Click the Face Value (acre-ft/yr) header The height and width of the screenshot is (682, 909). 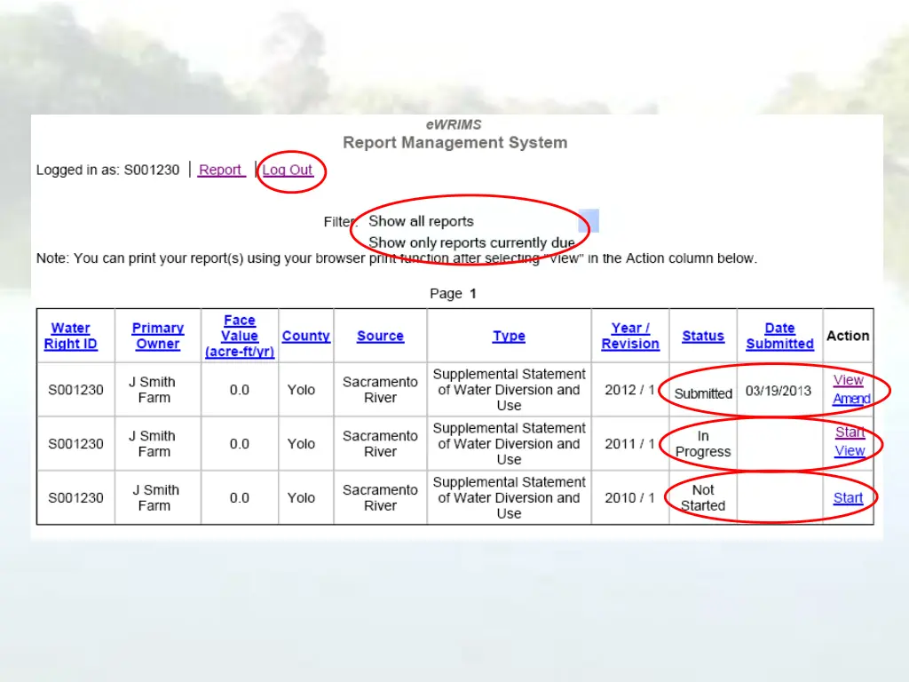coord(240,336)
